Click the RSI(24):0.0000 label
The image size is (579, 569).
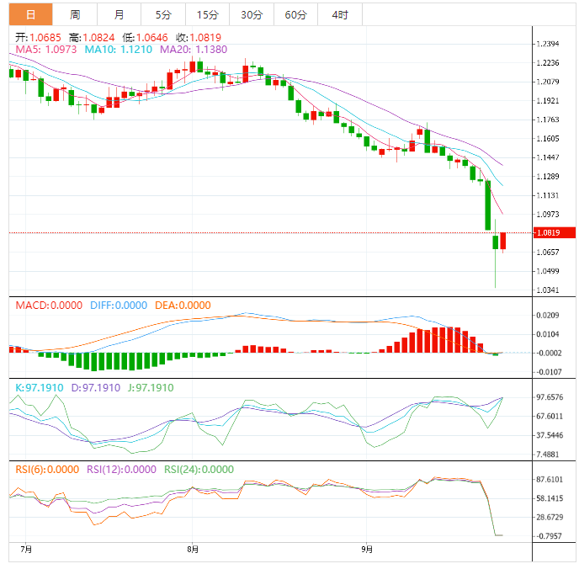pos(199,470)
